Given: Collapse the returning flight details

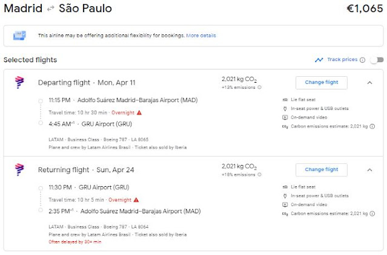Looking at the screenshot, I should pyautogui.click(x=369, y=170).
